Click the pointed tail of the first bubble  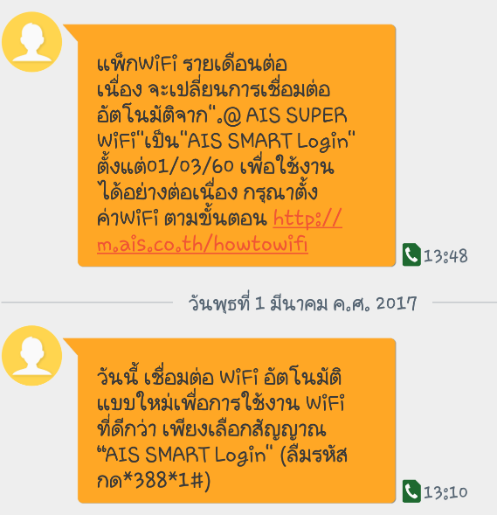tap(70, 33)
